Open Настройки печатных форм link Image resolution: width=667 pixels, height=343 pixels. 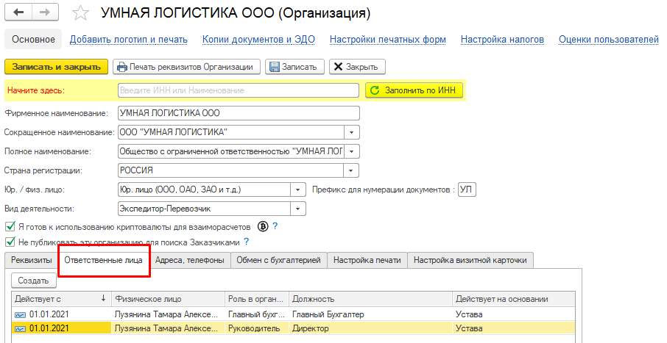click(x=388, y=40)
